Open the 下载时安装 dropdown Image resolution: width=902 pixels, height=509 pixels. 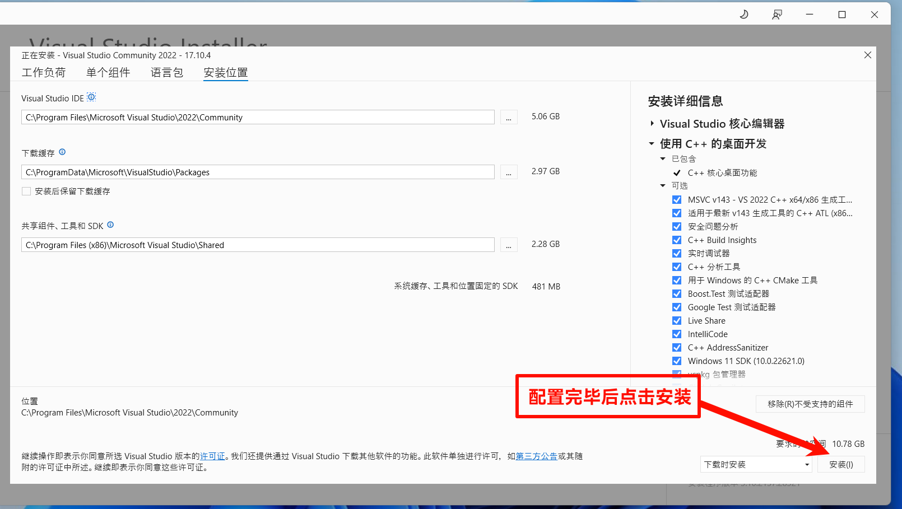click(x=756, y=464)
